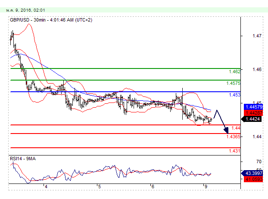Click the red 1.44287 price tag
This screenshot has height=199, width=268.
point(253,113)
